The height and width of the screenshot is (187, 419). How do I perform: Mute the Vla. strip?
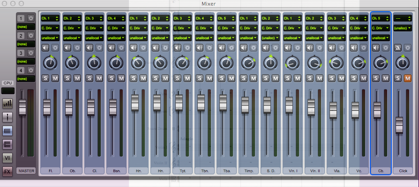(x=341, y=78)
